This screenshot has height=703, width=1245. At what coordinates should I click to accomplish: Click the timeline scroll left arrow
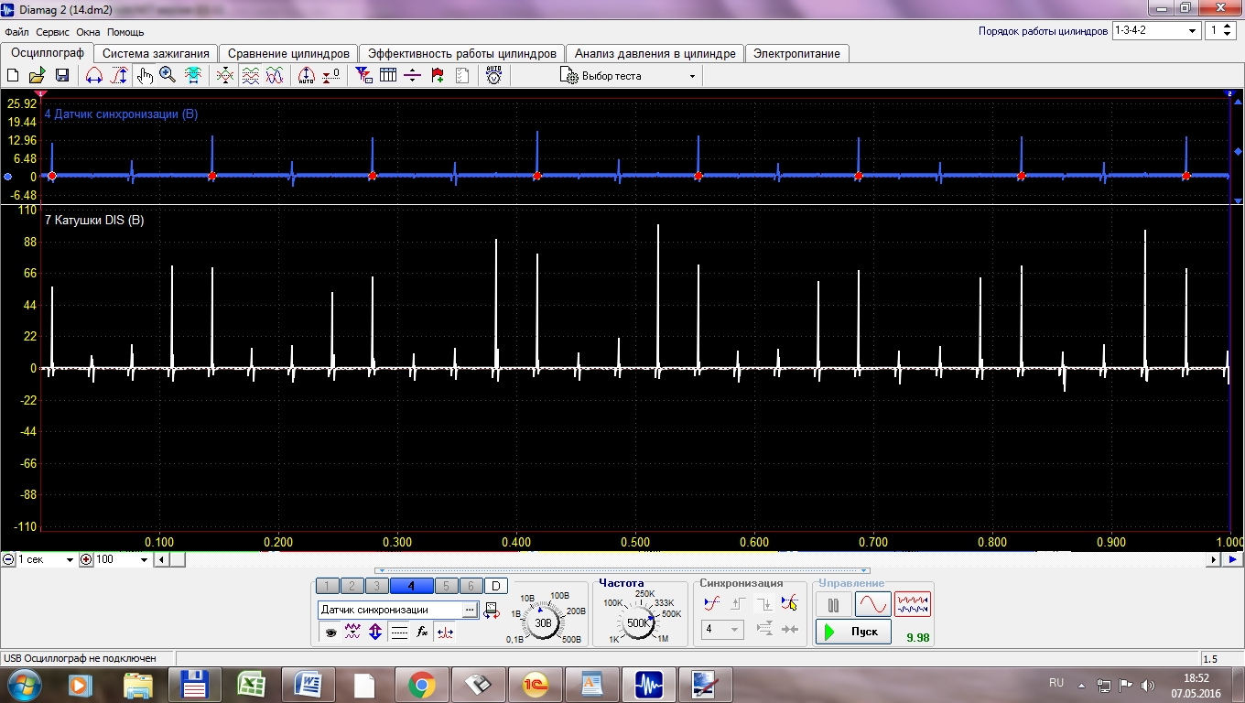tap(161, 559)
